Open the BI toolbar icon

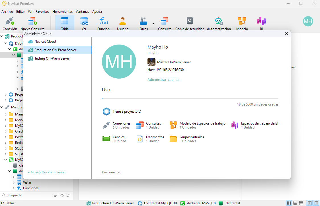[x=261, y=24]
